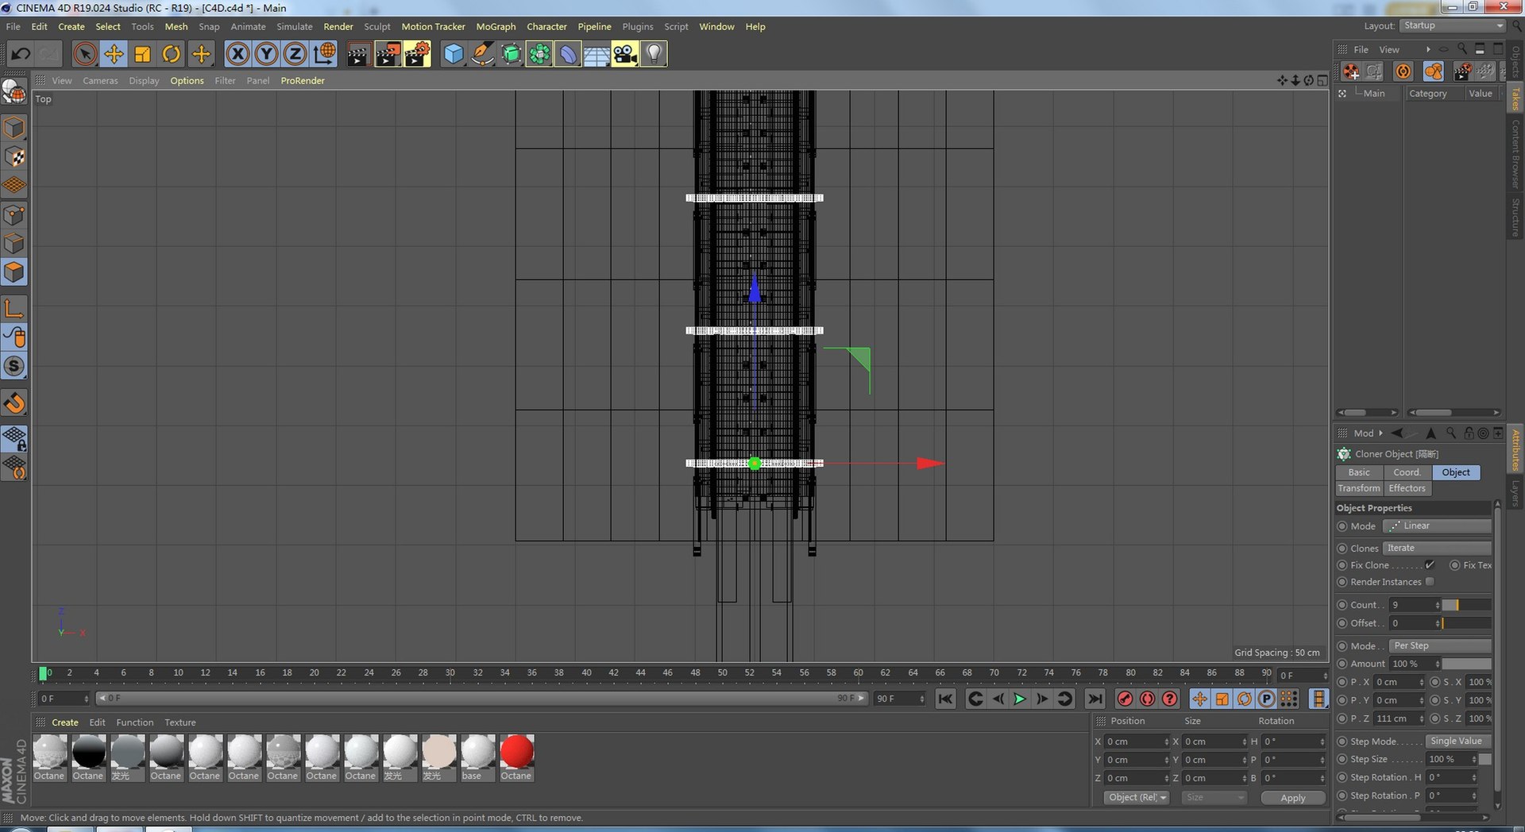Toggle Position keyframe recording in timeline bar
The image size is (1525, 832).
pyautogui.click(x=1199, y=699)
